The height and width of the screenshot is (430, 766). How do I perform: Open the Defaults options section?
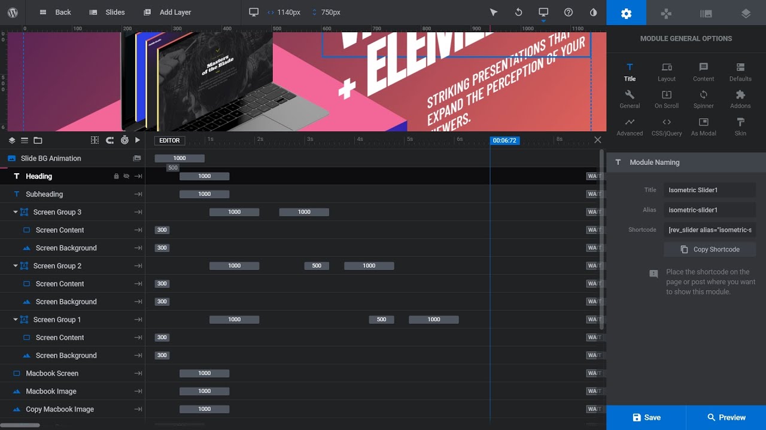(x=740, y=72)
